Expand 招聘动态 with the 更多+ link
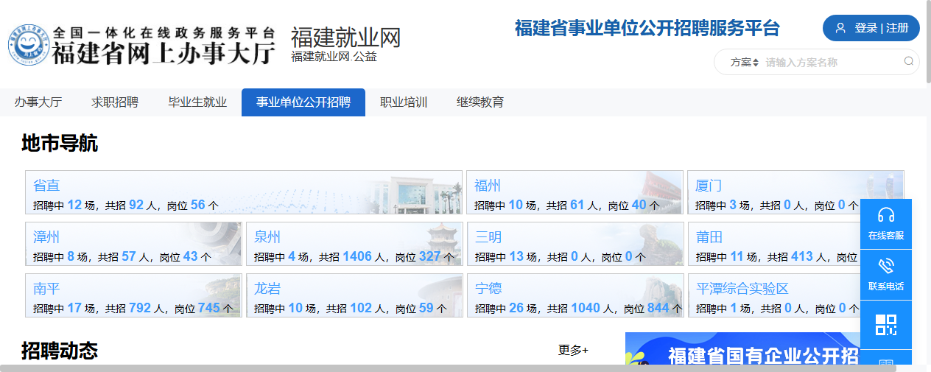 (573, 350)
